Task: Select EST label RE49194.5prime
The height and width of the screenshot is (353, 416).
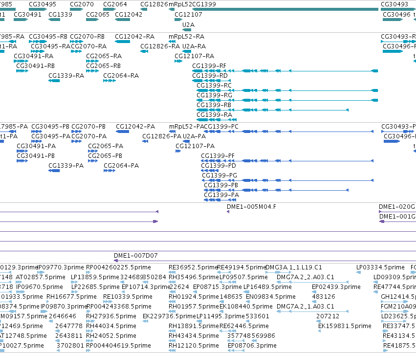Action: click(241, 267)
